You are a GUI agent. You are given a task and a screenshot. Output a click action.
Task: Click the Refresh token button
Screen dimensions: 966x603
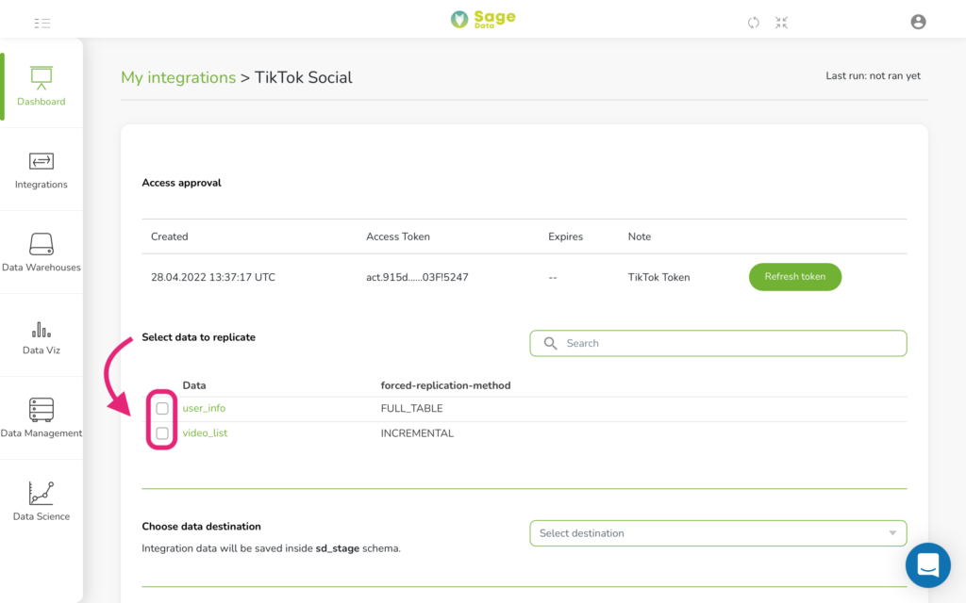click(794, 277)
